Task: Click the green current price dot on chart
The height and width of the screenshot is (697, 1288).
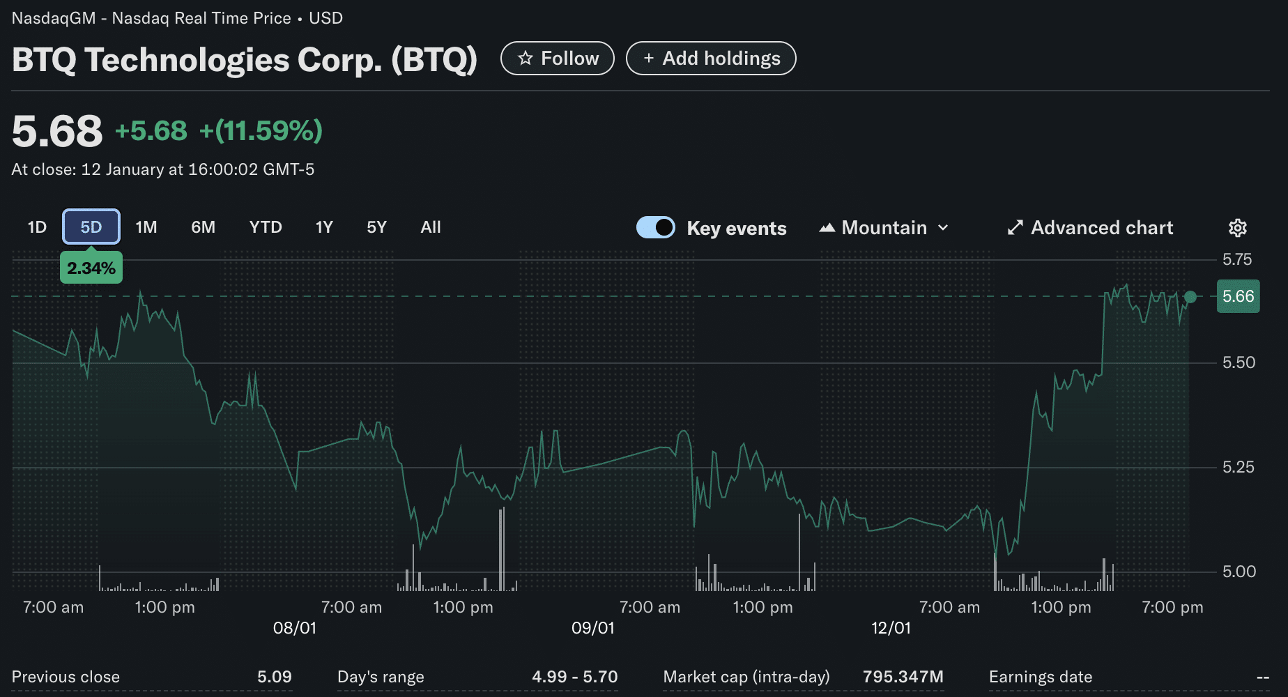Action: 1190,297
